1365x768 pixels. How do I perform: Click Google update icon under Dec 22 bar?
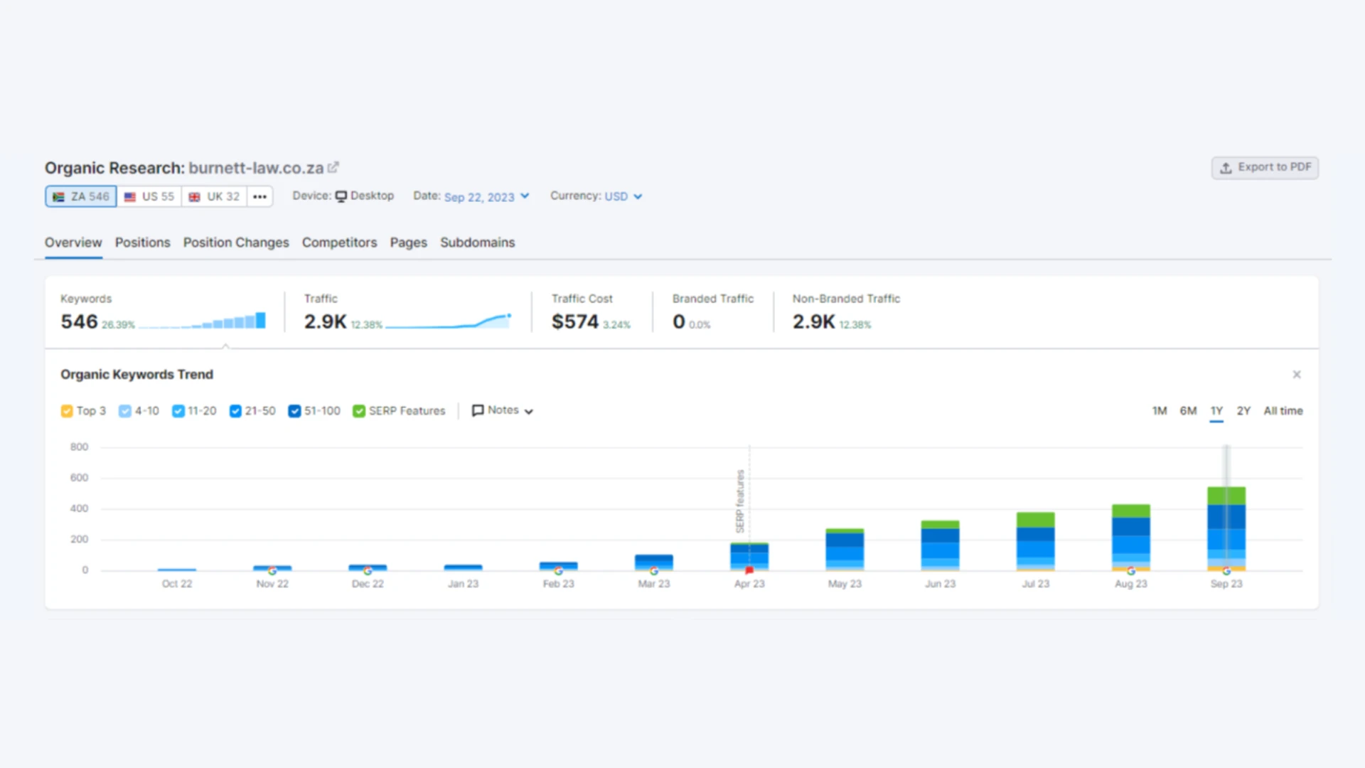(368, 571)
